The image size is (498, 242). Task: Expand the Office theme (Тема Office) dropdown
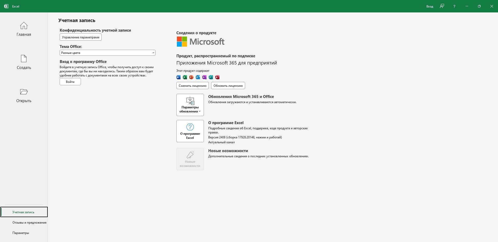coord(107,53)
